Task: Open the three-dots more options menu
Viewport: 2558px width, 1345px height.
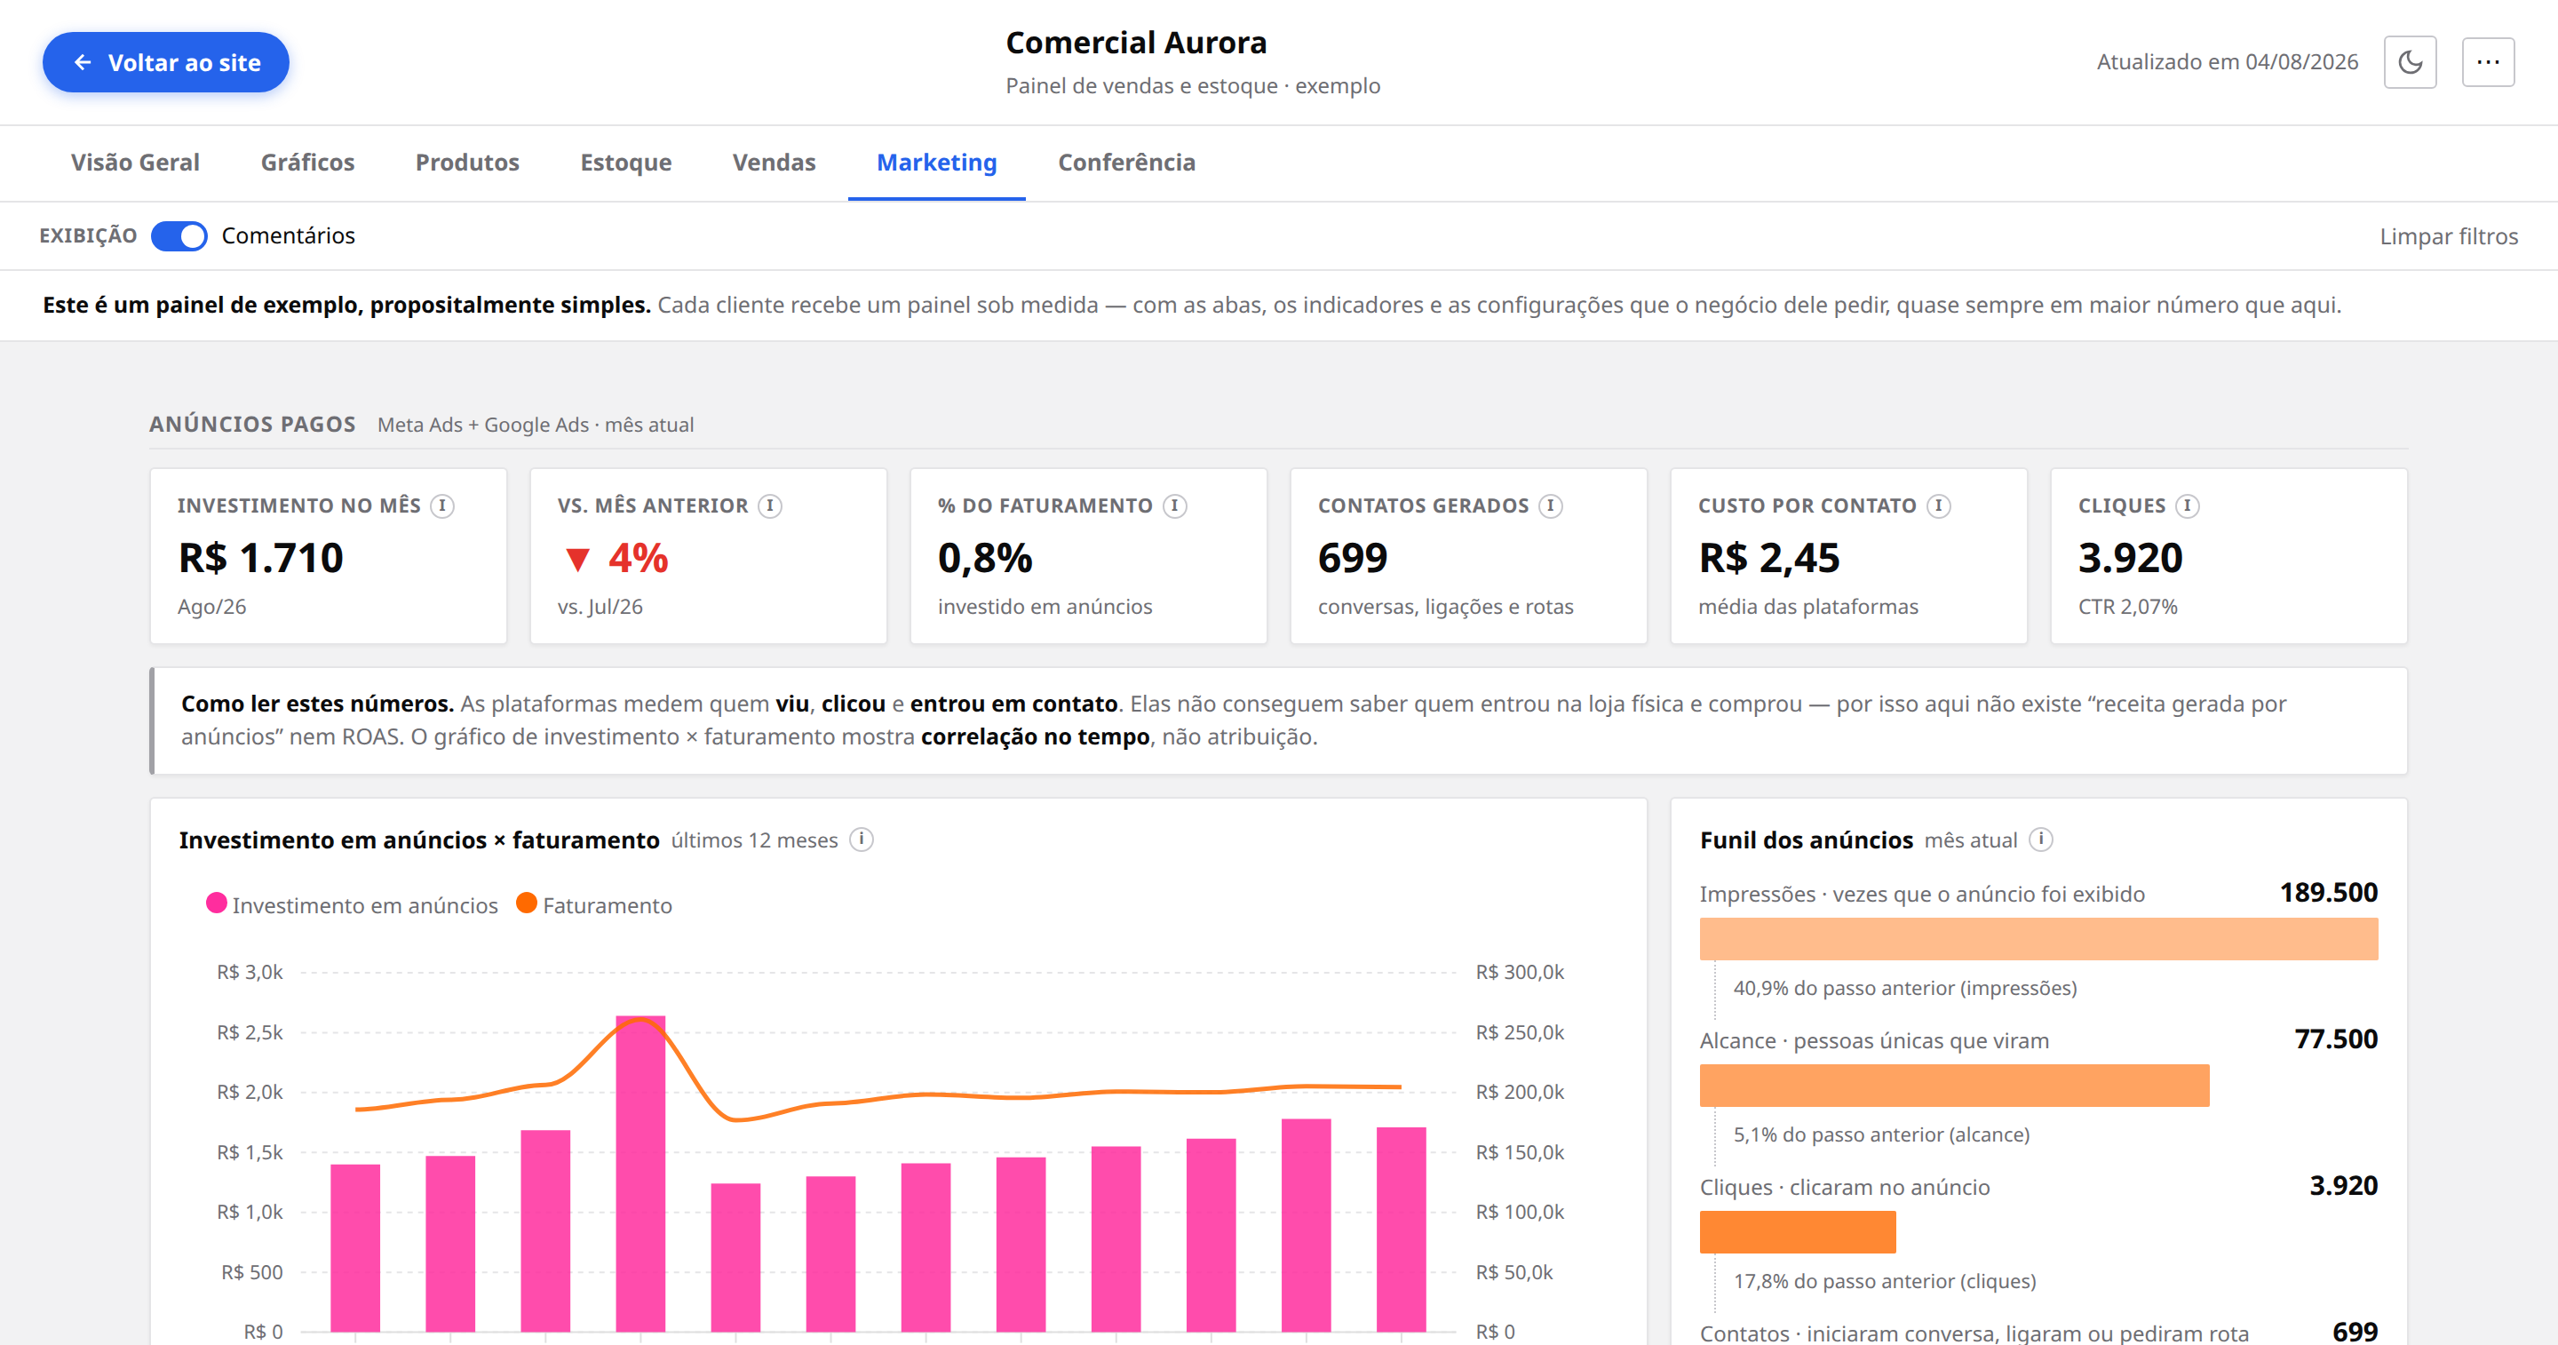Action: pos(2488,61)
